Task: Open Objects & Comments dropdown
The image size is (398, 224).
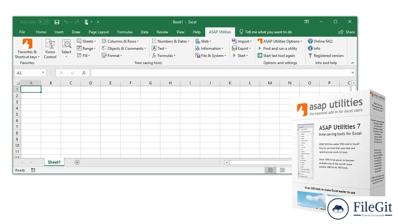Action: point(124,49)
